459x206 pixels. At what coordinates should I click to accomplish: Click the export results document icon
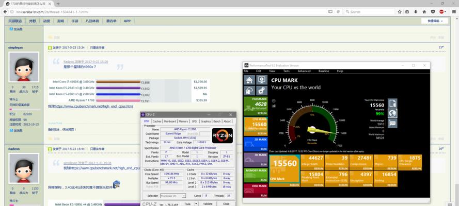coord(392,104)
